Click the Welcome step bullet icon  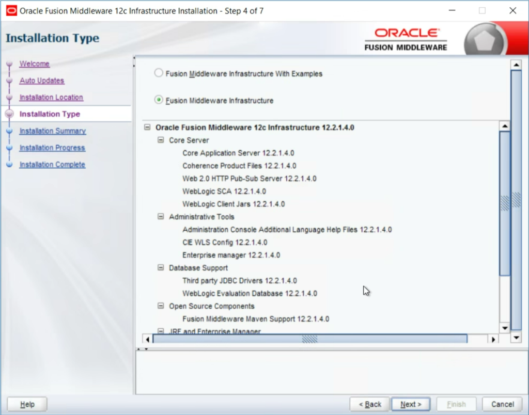tap(9, 63)
